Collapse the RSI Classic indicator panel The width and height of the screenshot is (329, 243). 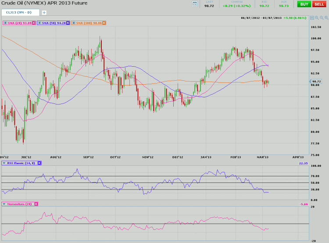(x=4, y=163)
